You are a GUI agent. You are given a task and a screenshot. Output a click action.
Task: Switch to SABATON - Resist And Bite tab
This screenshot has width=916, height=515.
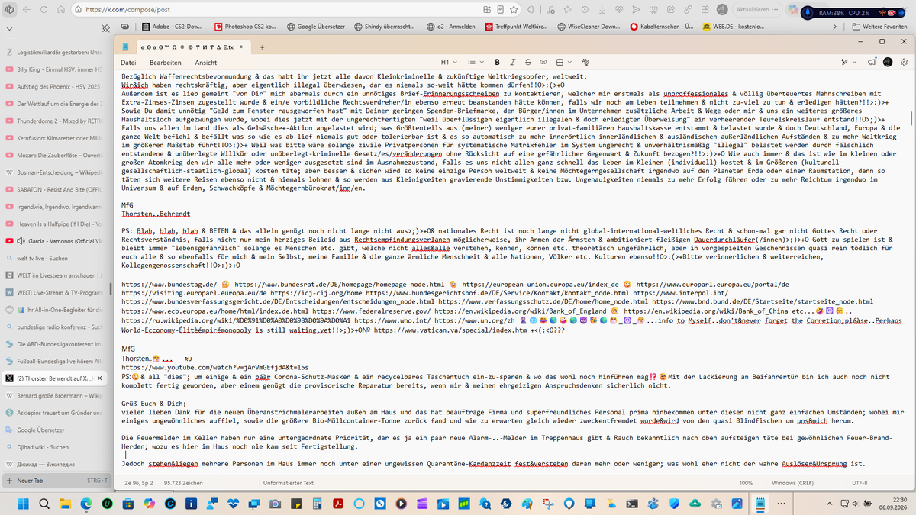(x=55, y=188)
